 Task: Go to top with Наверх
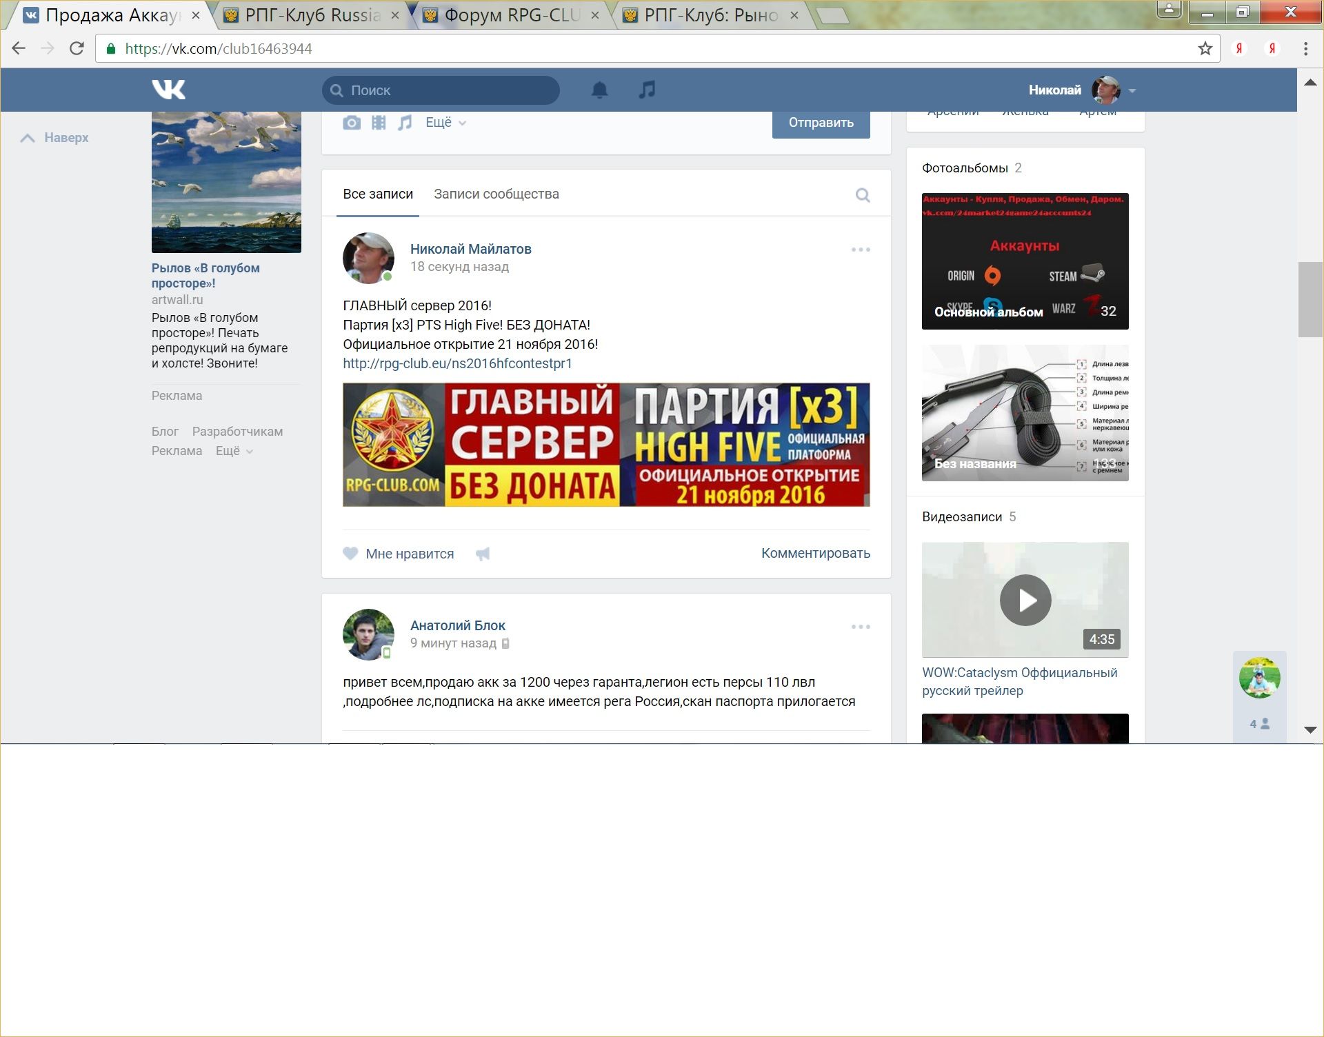click(x=54, y=138)
